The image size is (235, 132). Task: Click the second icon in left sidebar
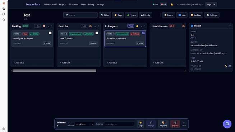click(4, 9)
